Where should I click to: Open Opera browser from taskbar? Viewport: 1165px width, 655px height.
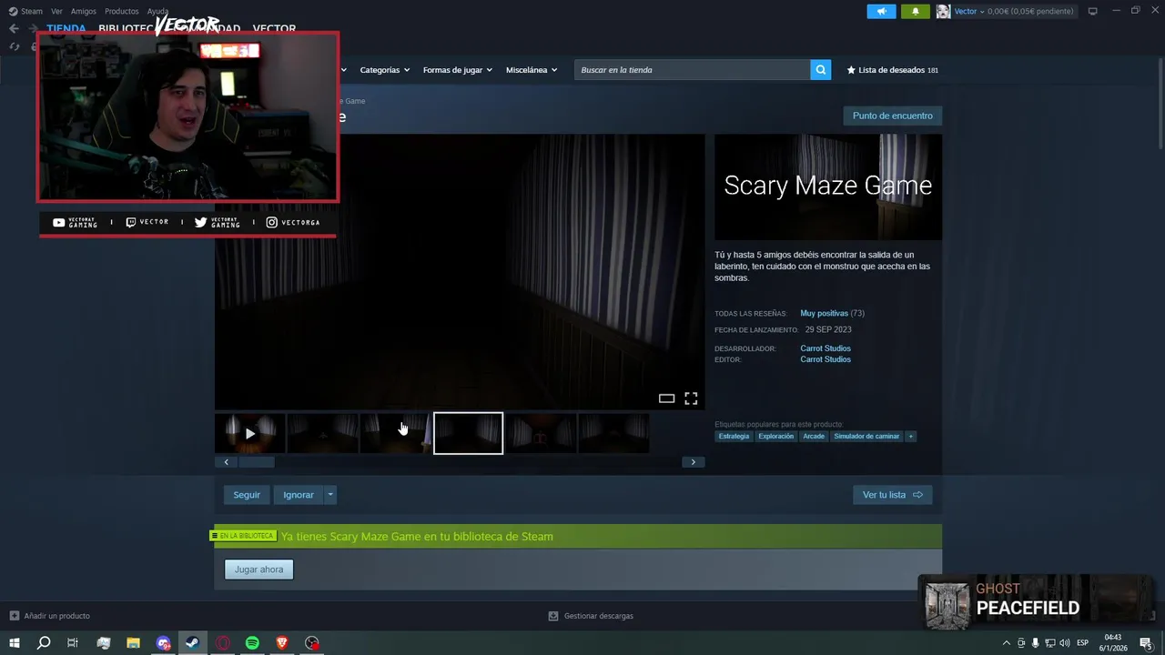tap(223, 643)
